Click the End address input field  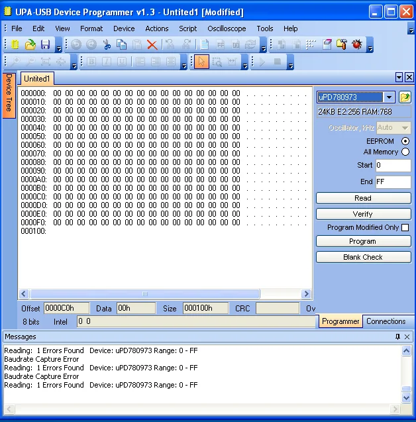click(x=393, y=182)
